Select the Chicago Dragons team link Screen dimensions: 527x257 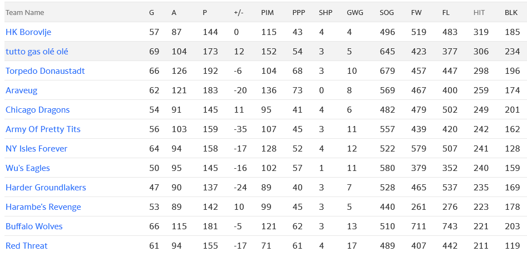tap(37, 110)
